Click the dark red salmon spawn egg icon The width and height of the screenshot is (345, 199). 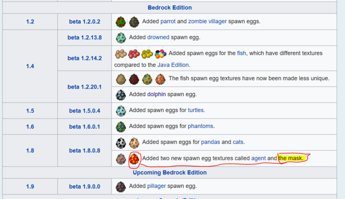134,79
